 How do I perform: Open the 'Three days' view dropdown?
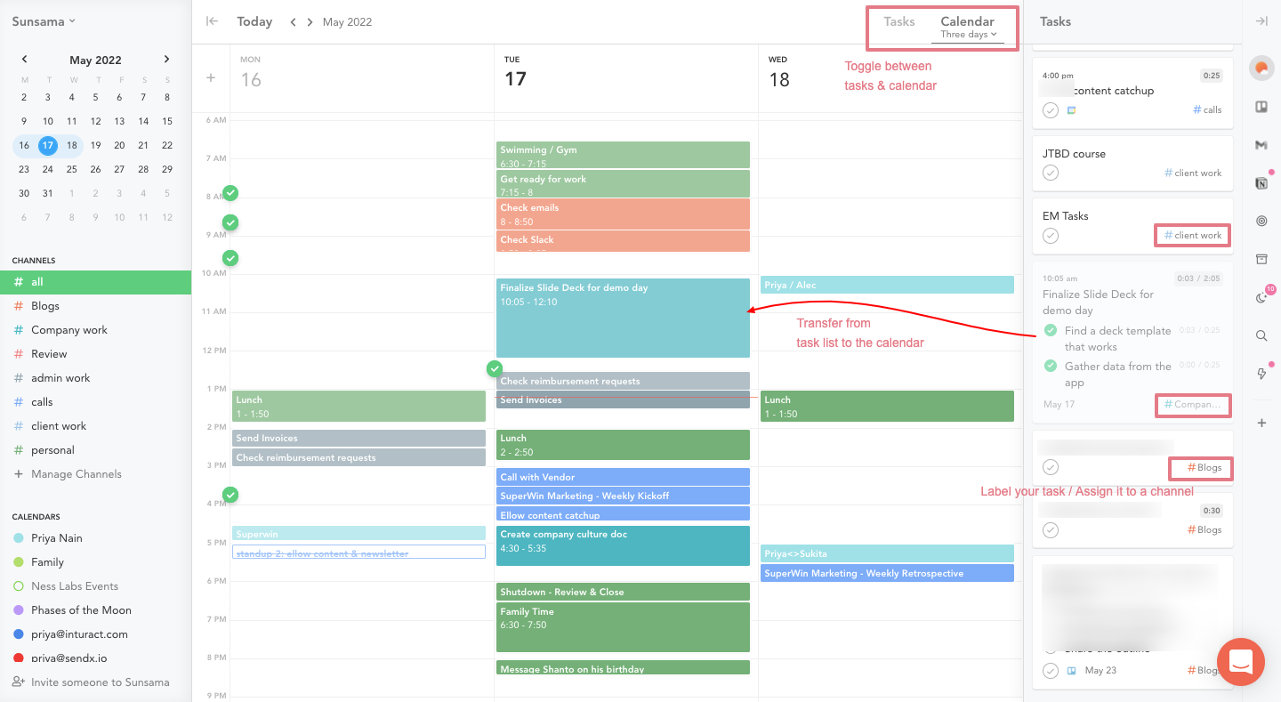coord(967,35)
